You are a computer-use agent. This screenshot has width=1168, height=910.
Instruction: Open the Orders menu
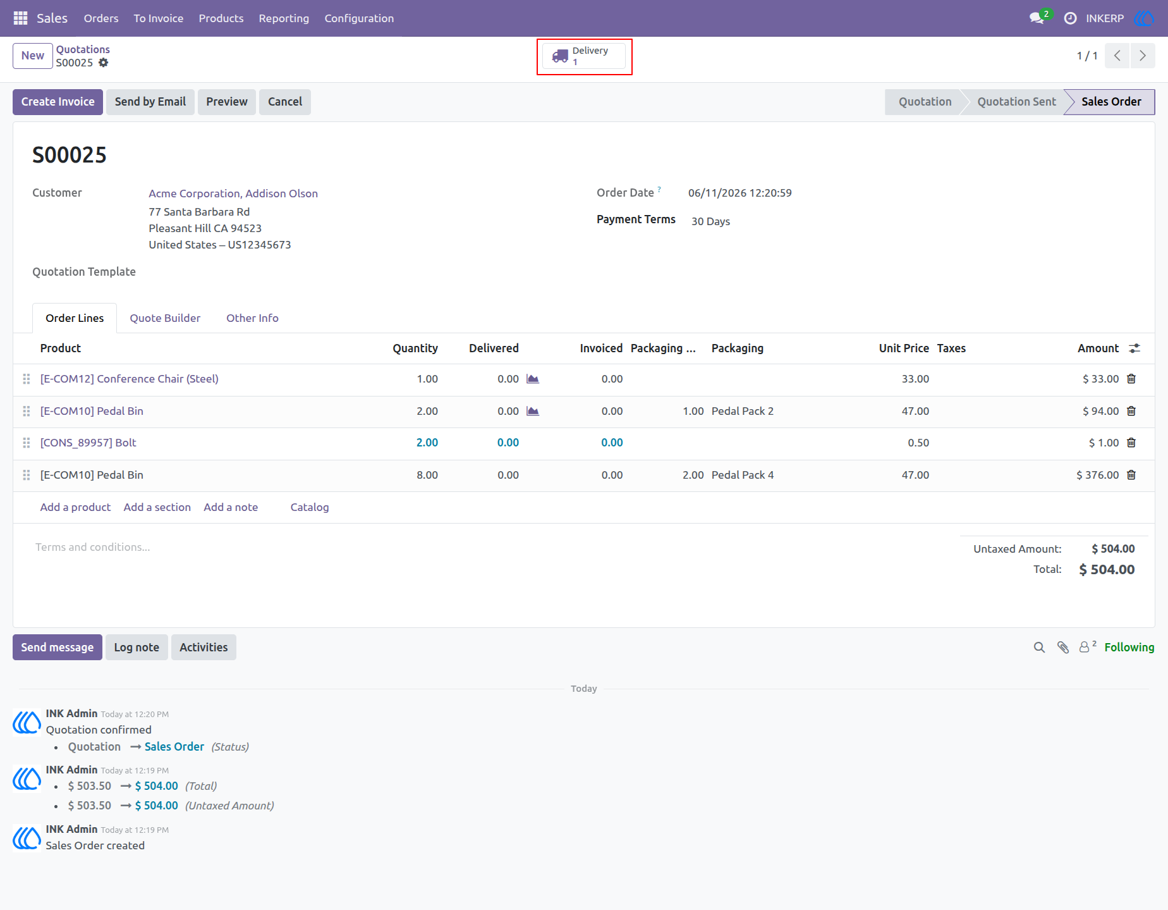pos(101,18)
